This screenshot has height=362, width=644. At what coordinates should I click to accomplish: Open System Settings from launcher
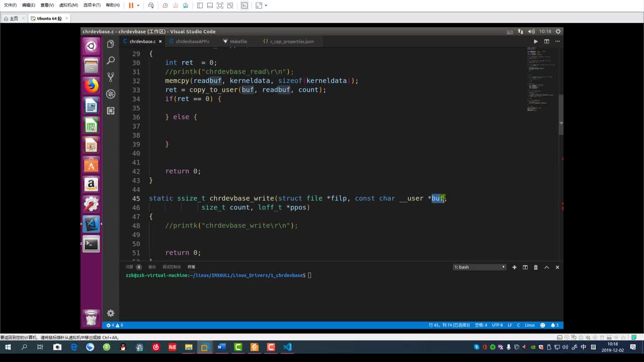91,204
